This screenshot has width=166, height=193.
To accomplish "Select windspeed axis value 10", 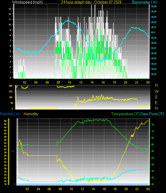I will click(10, 25).
